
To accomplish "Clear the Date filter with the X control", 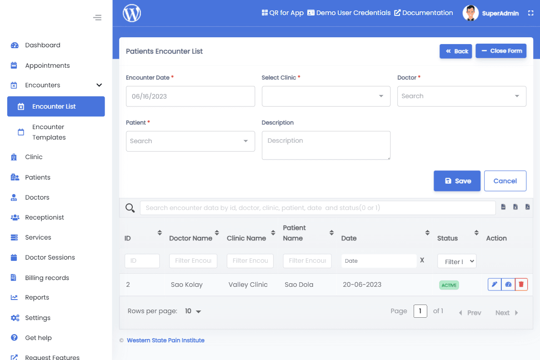I will point(422,260).
